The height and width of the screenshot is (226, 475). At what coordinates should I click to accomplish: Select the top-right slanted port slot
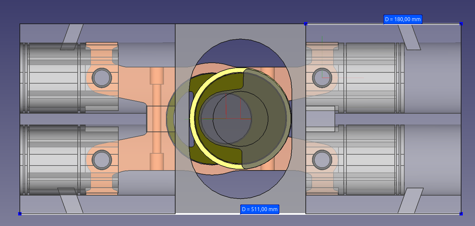[409, 37]
